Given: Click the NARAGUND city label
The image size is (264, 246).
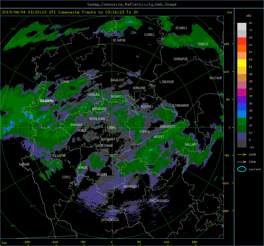Looking at the screenshot, I should click(99, 109).
